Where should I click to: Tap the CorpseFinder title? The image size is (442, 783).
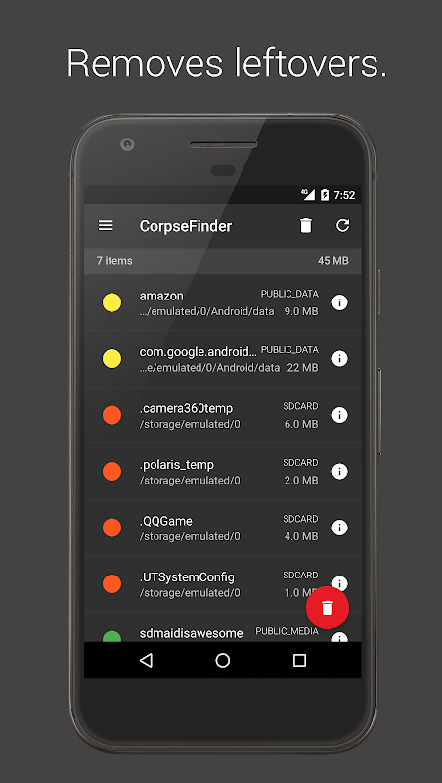pos(186,226)
